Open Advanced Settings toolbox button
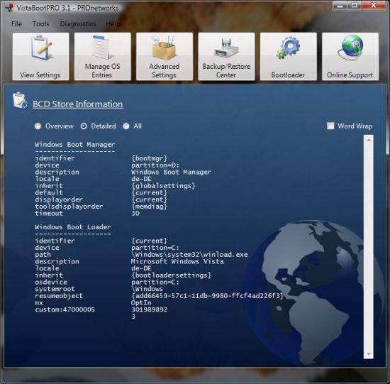Image resolution: width=390 pixels, height=384 pixels. pyautogui.click(x=165, y=56)
